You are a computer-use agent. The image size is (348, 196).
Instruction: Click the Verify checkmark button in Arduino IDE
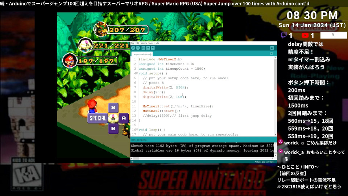point(133,48)
